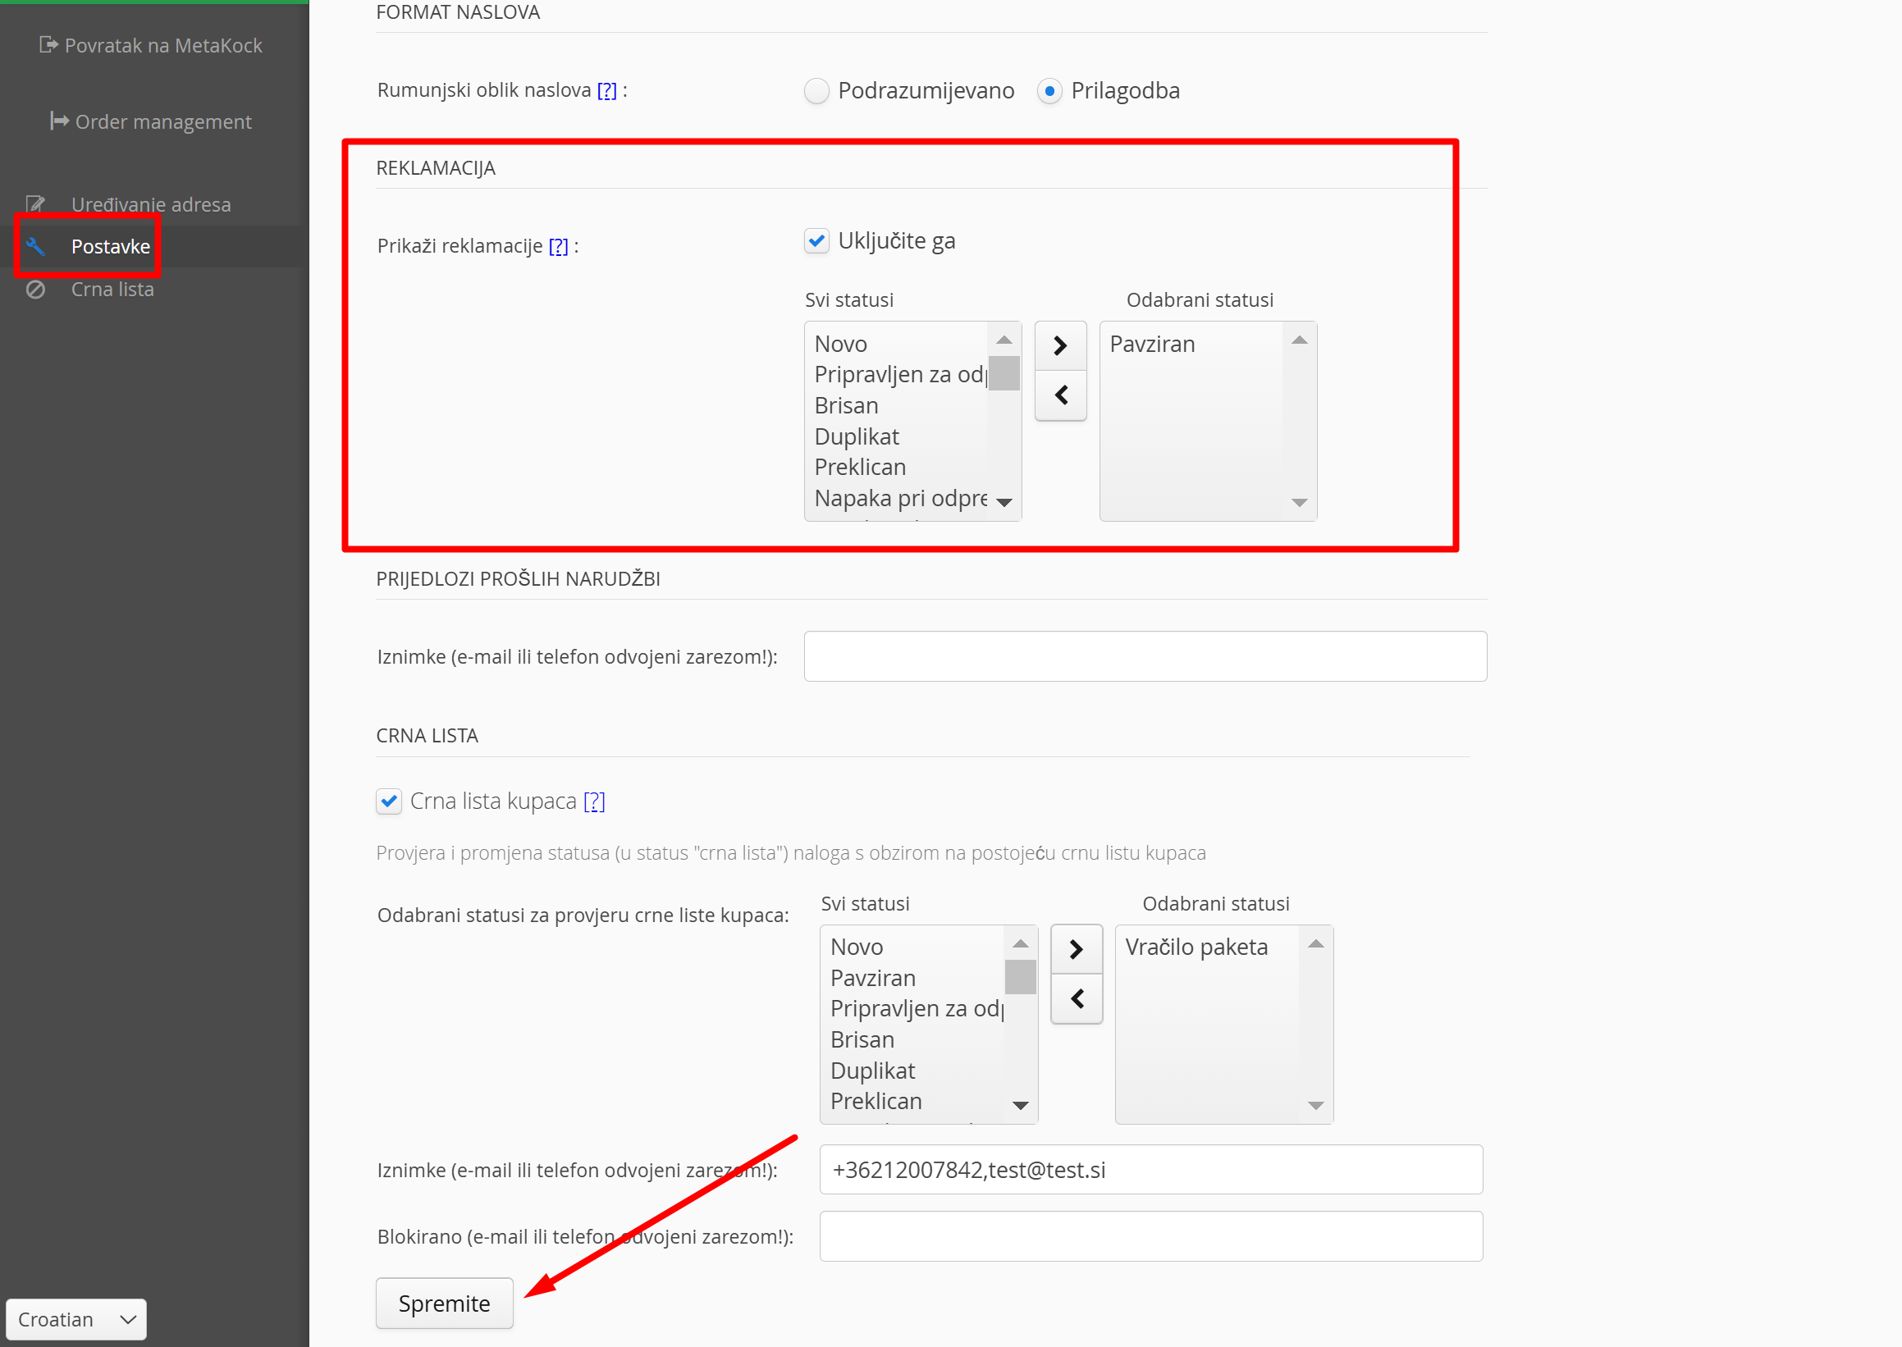
Task: Click the Postavke wrench icon
Action: (34, 246)
